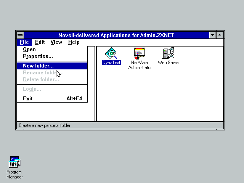Screen dimensions: 244x183
Task: Click the maximize up-arrow button
Action: click(220, 35)
